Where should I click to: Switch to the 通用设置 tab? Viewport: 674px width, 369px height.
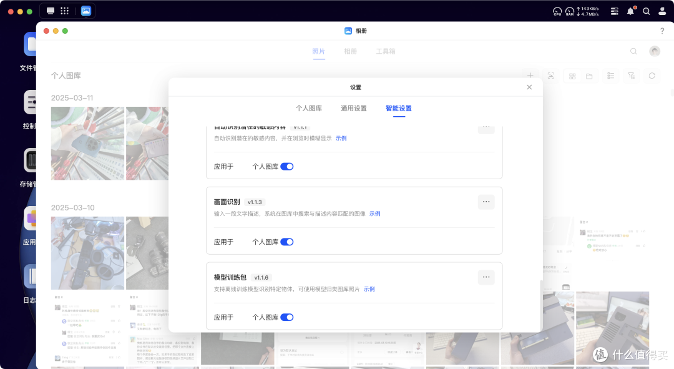click(354, 109)
